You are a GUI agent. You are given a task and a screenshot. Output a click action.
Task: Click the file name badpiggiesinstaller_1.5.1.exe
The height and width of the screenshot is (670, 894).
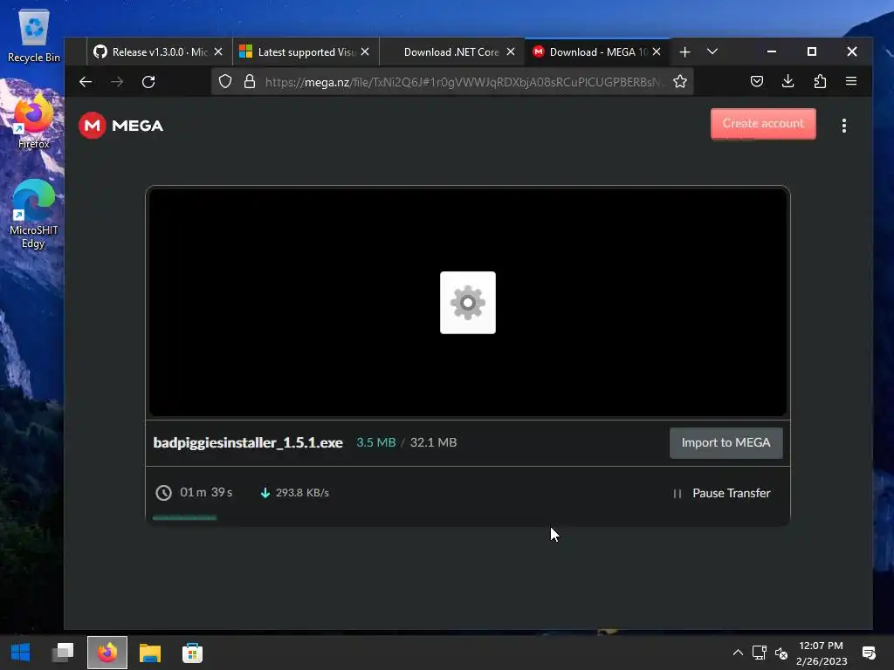click(x=248, y=442)
